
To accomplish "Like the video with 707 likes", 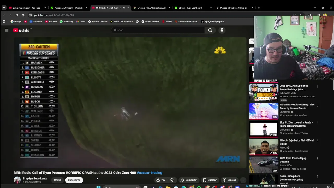I will 161,180.
